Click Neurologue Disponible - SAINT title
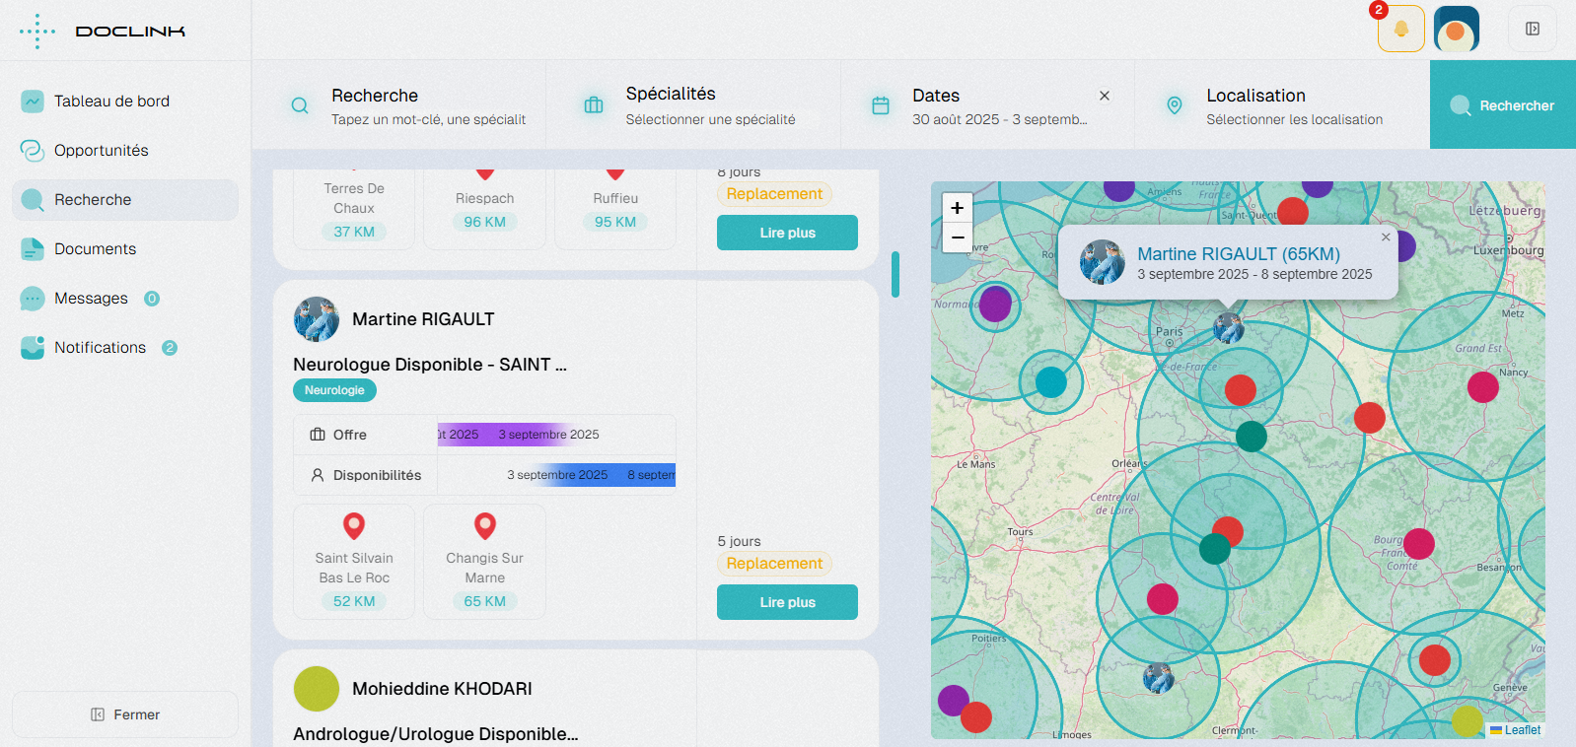This screenshot has width=1576, height=747. (x=430, y=365)
